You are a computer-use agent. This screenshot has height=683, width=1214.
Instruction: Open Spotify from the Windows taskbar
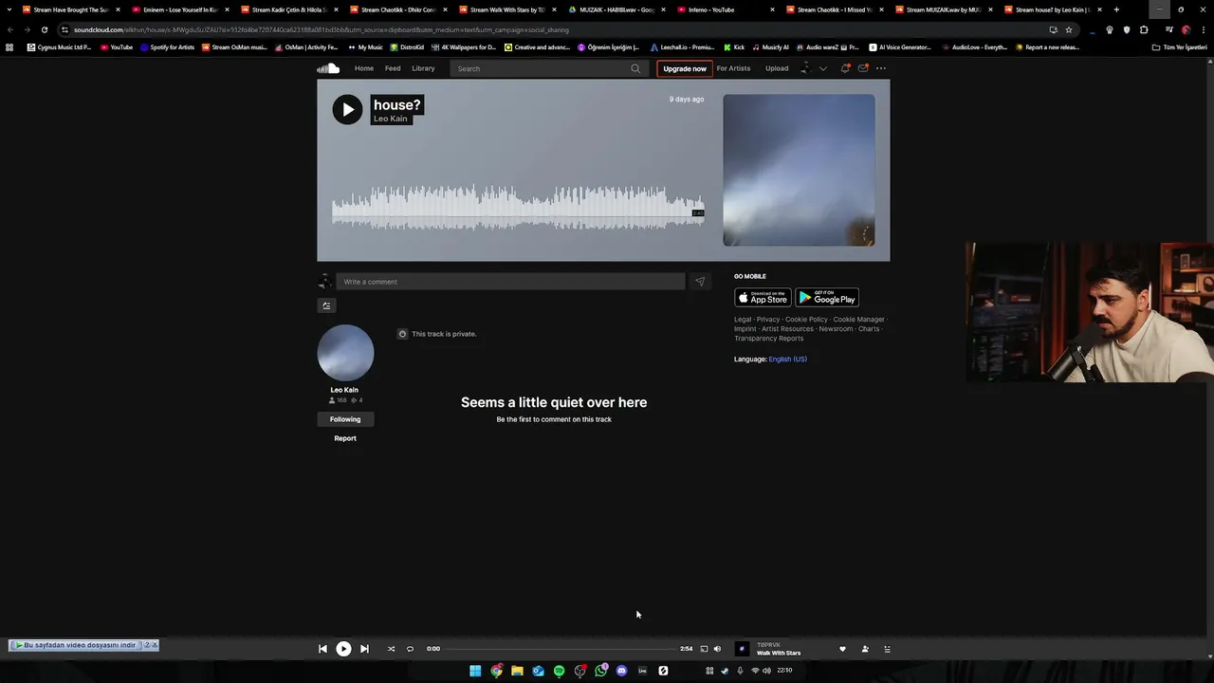[559, 671]
